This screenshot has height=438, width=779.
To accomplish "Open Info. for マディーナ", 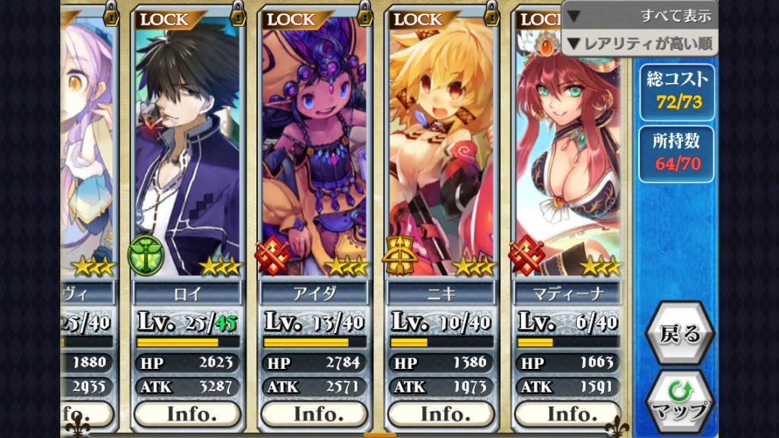I will 568,414.
